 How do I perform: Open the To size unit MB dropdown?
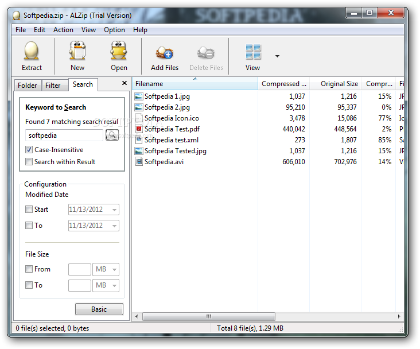point(114,285)
